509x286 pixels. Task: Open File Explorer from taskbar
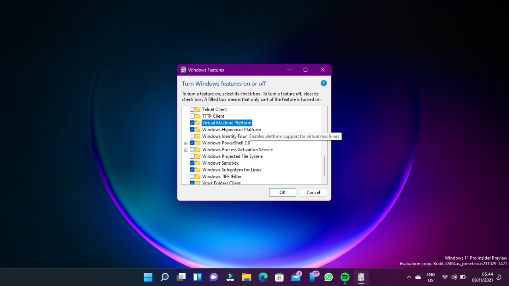click(x=247, y=277)
